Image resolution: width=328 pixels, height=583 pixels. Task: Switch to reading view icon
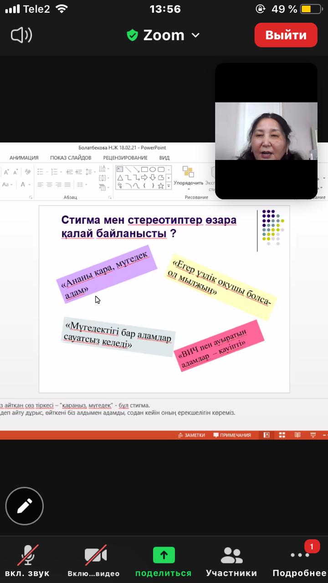pyautogui.click(x=297, y=435)
